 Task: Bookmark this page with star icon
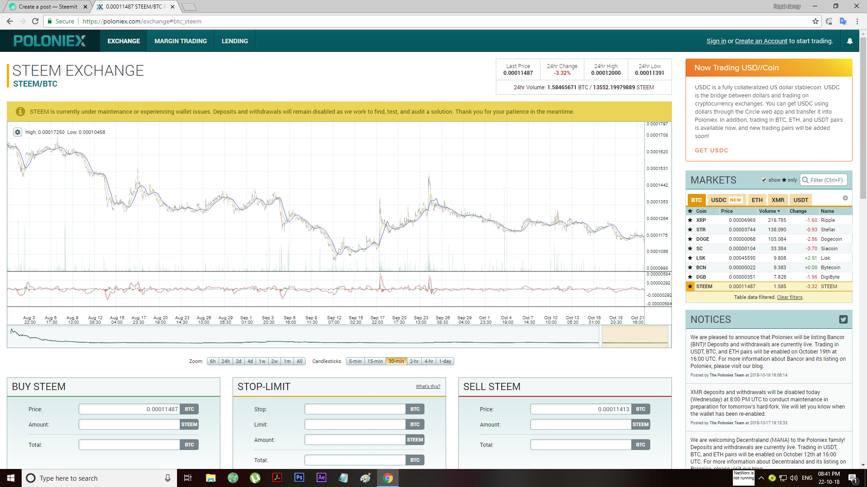tap(815, 21)
